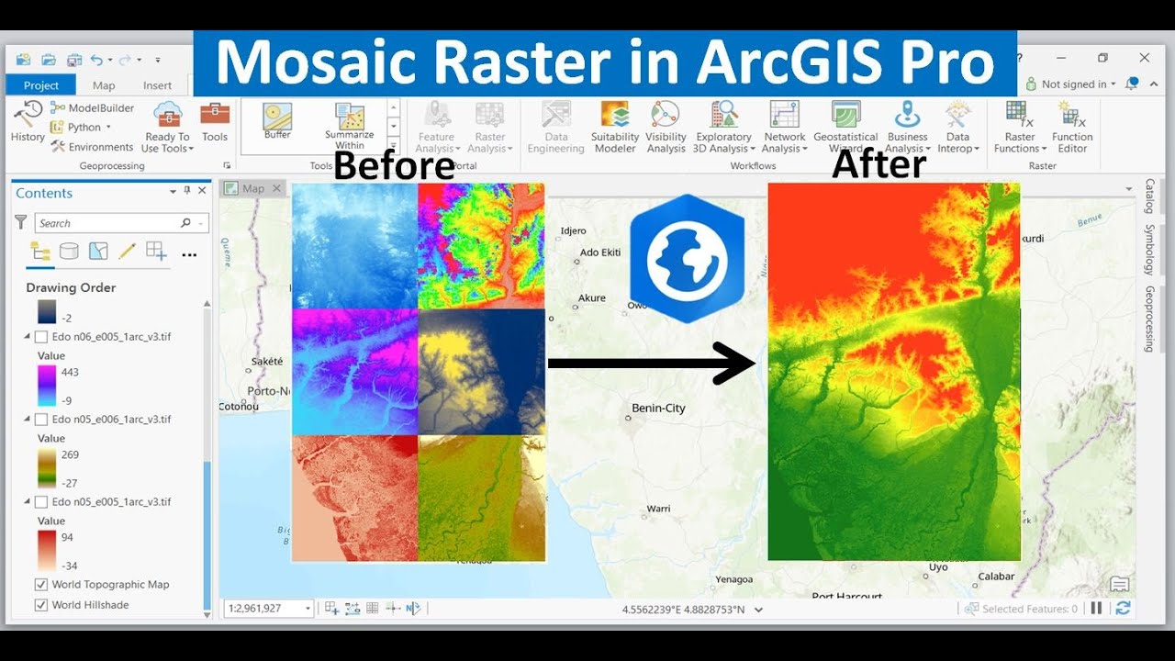This screenshot has height=661, width=1175.
Task: Open the Catalog side pane tab
Action: click(x=1149, y=196)
